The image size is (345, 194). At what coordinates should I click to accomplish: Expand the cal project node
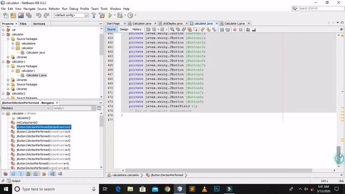click(3, 30)
